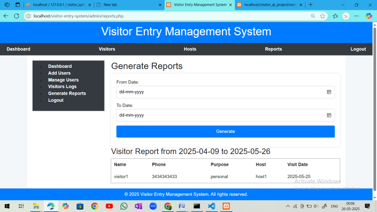Close the New tab browser tab
The height and width of the screenshot is (212, 377).
tap(160, 5)
